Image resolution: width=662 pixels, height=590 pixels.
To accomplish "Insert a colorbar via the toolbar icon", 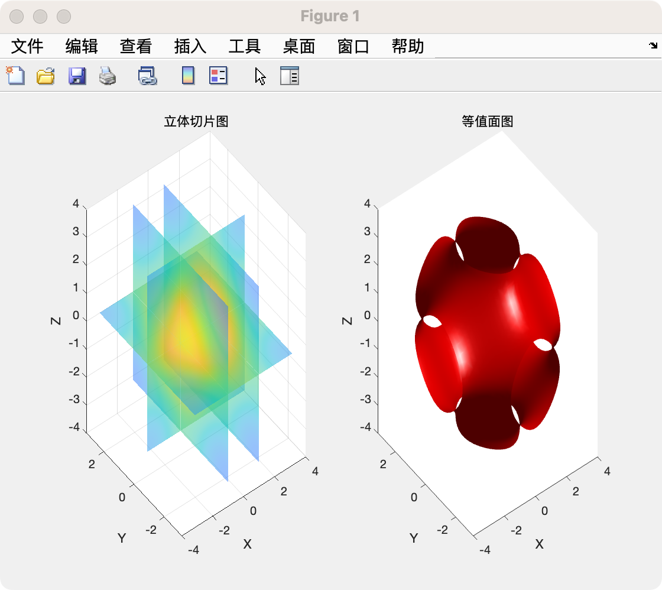I will (x=189, y=76).
